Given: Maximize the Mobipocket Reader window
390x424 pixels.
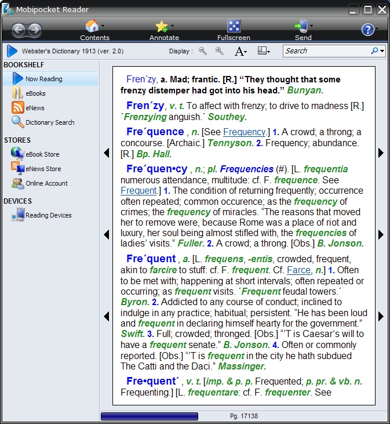Looking at the screenshot, I should (368, 10).
